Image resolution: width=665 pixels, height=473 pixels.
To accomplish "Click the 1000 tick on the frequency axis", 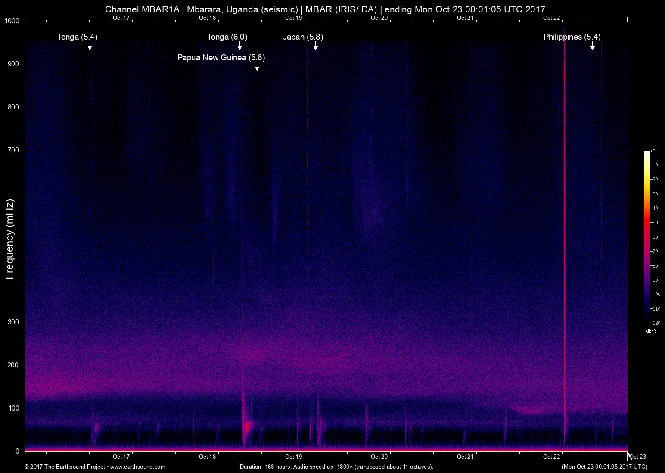I will click(12, 21).
